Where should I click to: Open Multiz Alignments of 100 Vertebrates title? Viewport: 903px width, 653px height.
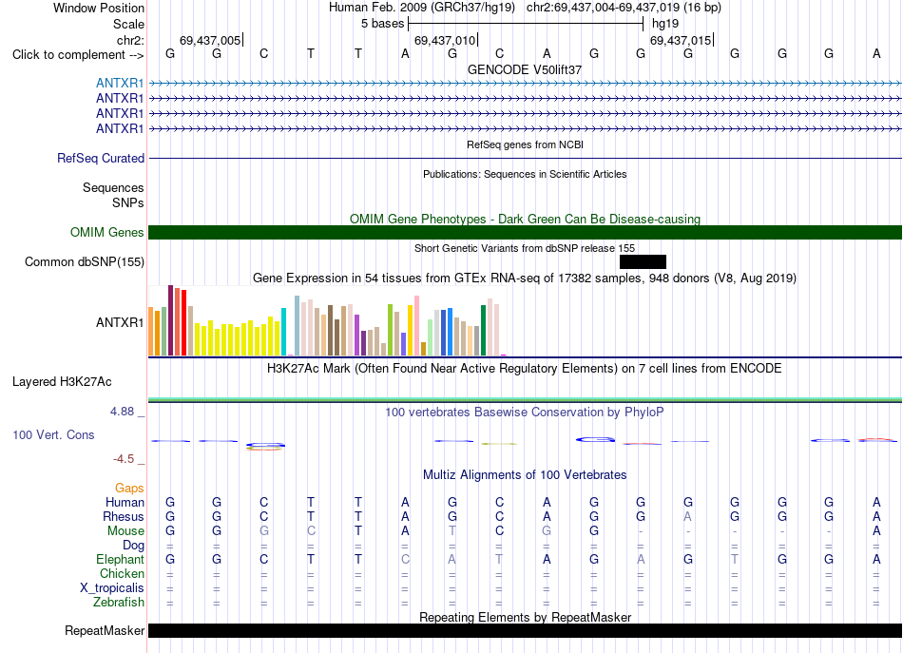point(525,475)
